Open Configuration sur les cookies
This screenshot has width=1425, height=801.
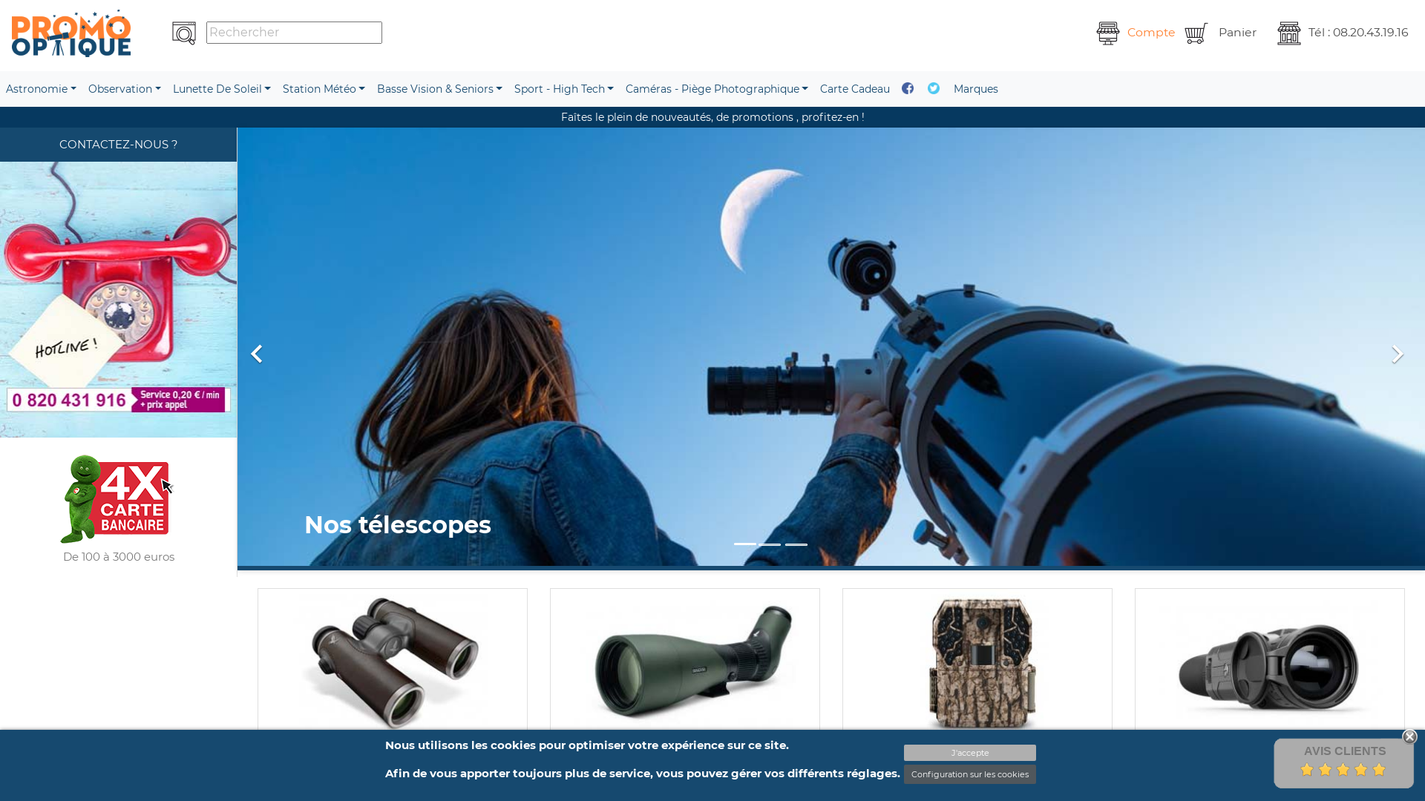(x=970, y=774)
